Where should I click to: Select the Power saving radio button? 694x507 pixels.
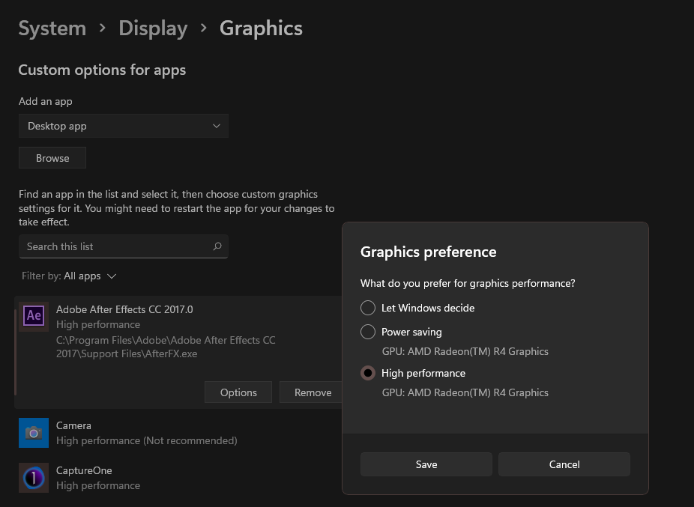[x=368, y=332]
